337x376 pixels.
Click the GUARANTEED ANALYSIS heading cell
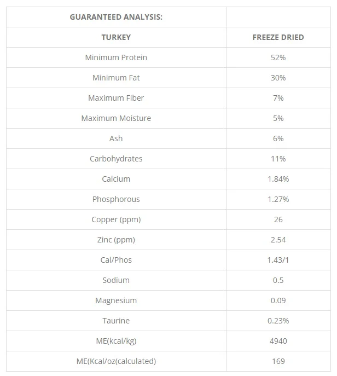point(116,17)
